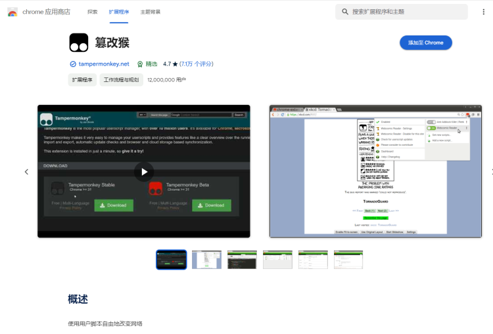Click the 12,000,000 用户 user count text
The image size is (493, 334).
coord(166,80)
